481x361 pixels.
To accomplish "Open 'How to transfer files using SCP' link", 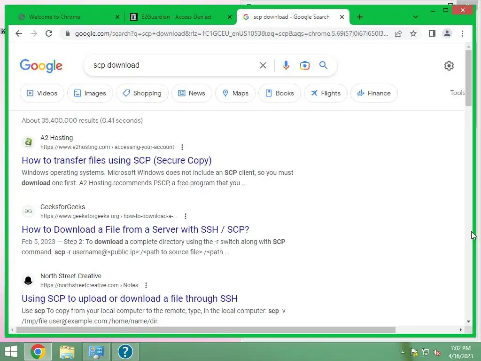I will tap(116, 160).
